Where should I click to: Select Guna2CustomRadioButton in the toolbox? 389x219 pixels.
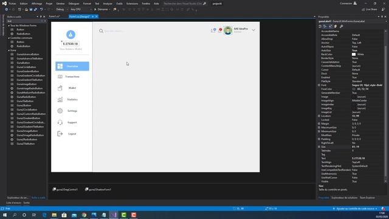tap(31, 114)
